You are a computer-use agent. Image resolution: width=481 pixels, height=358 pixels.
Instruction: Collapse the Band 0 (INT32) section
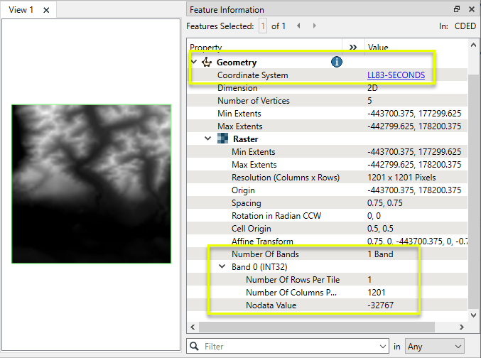point(222,267)
